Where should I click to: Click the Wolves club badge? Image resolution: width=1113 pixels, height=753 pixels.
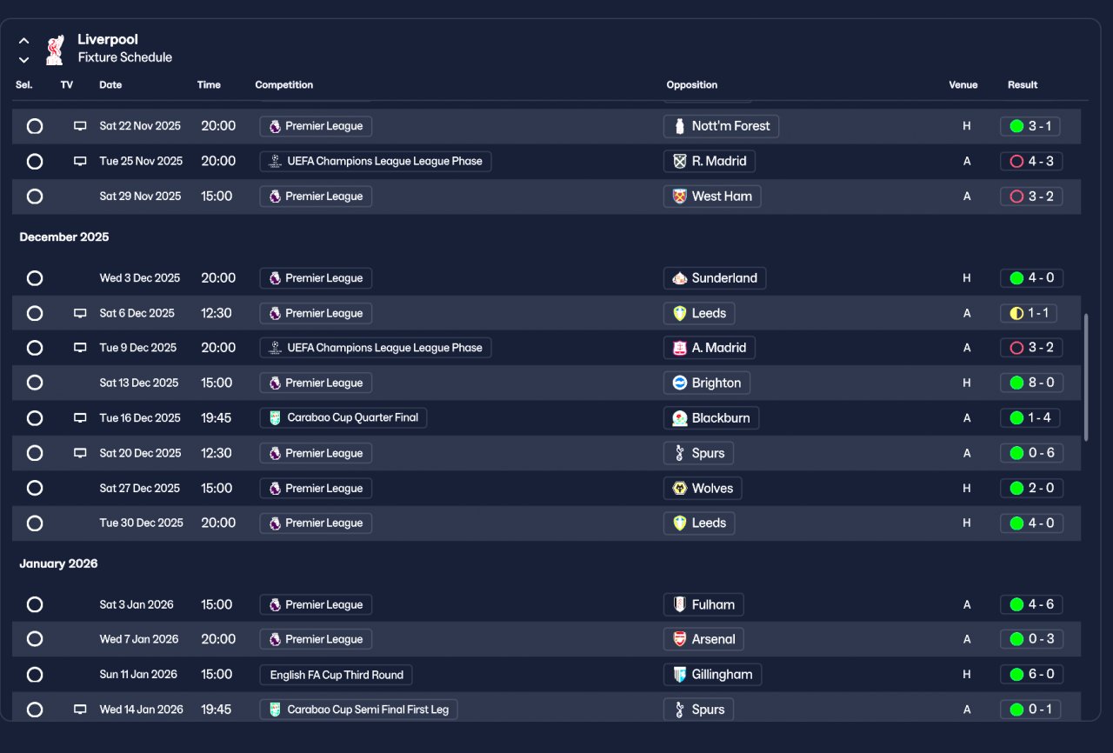(x=680, y=488)
